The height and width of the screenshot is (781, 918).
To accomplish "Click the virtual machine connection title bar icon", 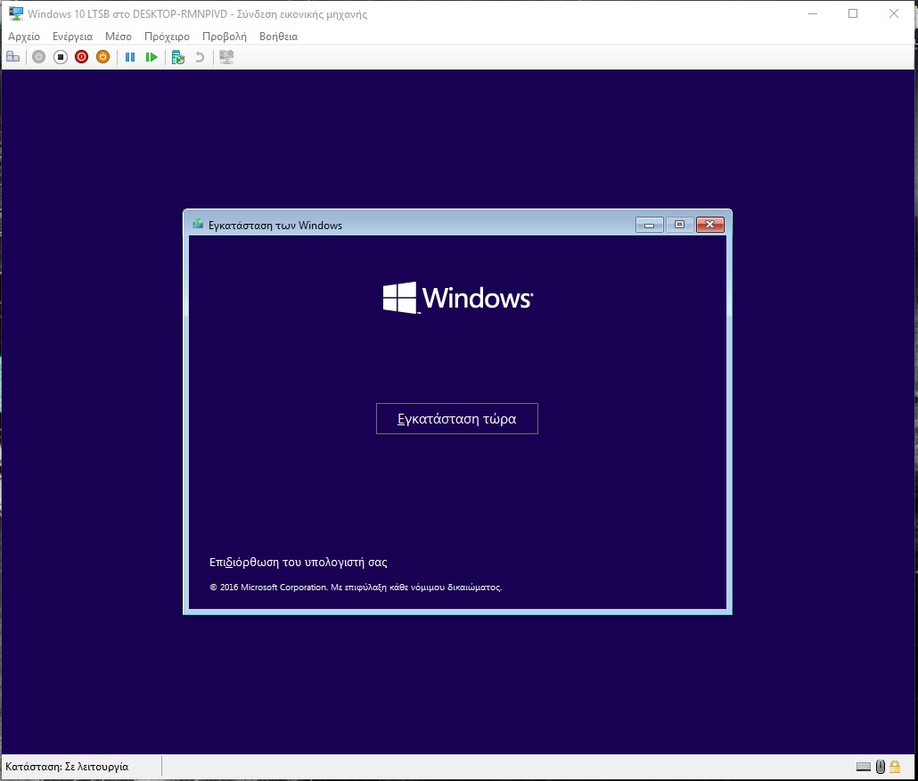I will pyautogui.click(x=16, y=13).
